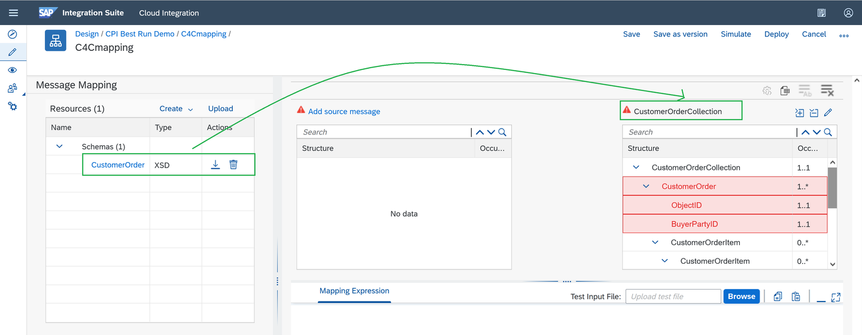This screenshot has width=862, height=335.
Task: Open the CustomerOrder schema link
Action: pos(118,165)
